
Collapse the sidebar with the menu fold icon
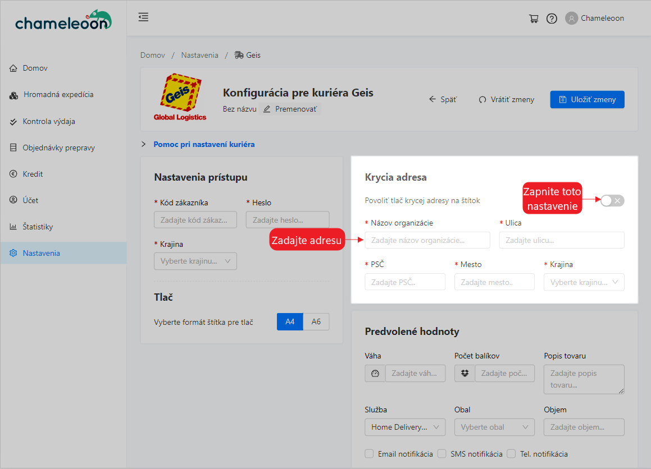point(143,17)
